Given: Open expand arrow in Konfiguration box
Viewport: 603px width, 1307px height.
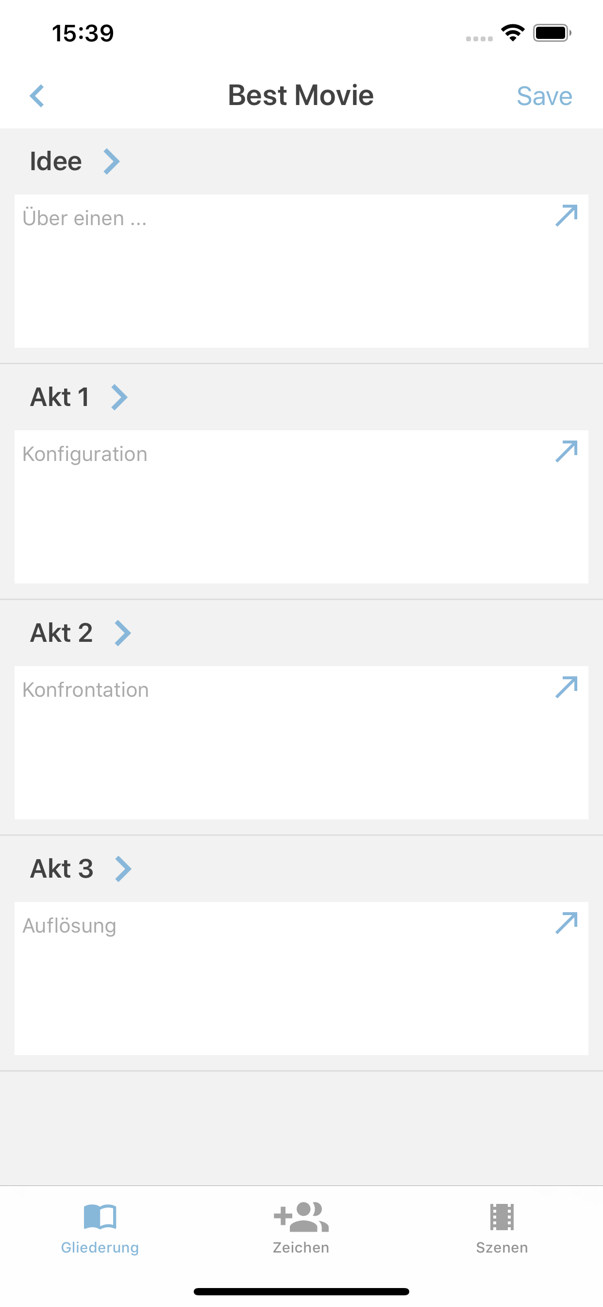Looking at the screenshot, I should (x=566, y=452).
